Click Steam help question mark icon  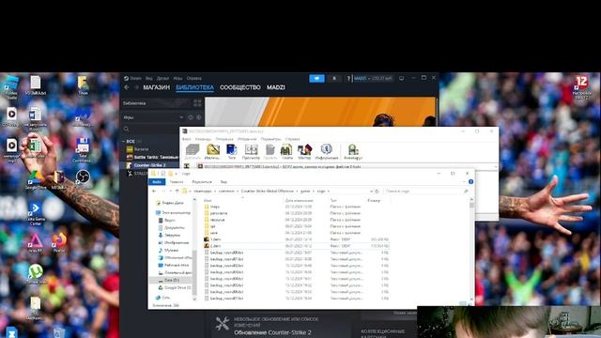[x=348, y=78]
